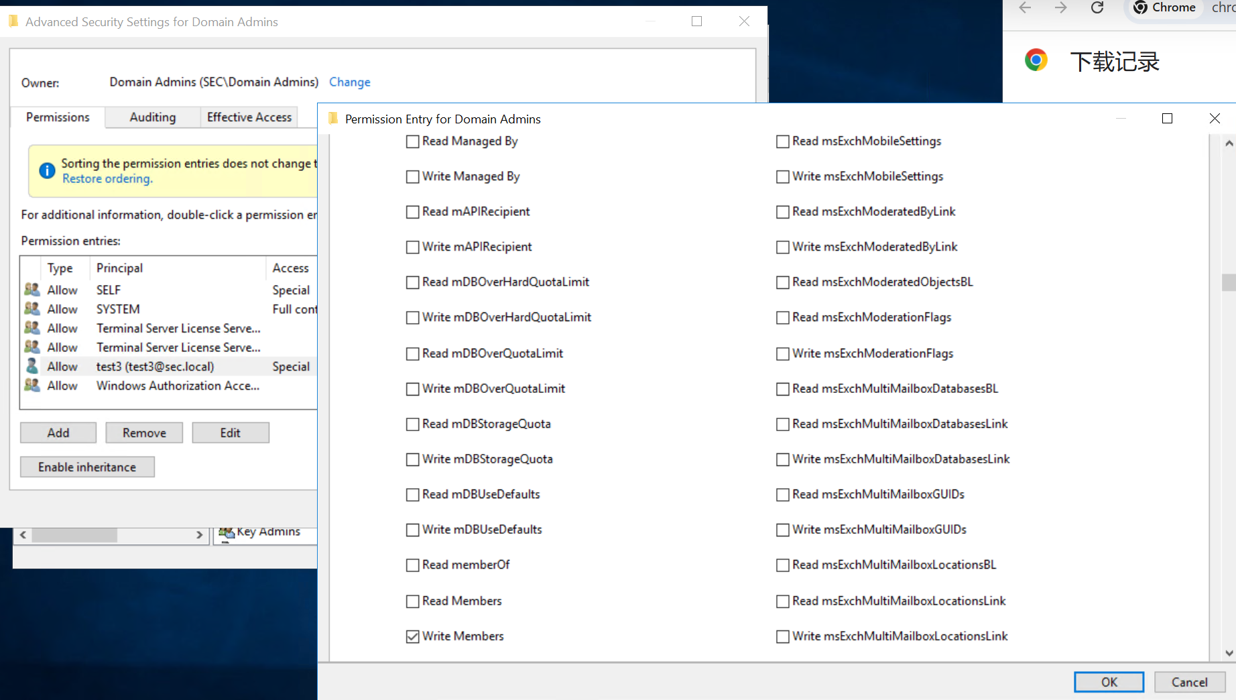
Task: Click the Chrome logo next to 下载记录
Action: click(x=1036, y=60)
